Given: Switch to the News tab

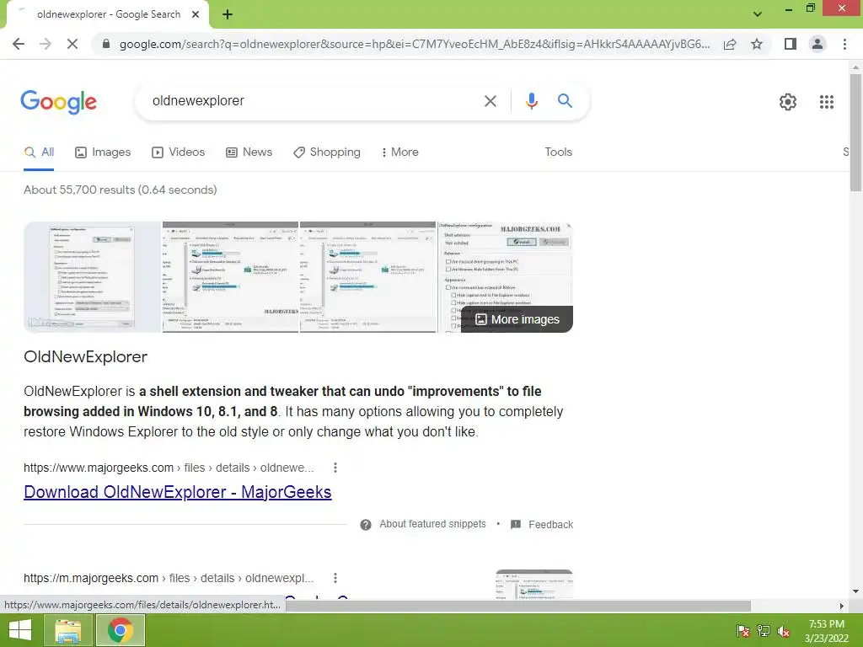Looking at the screenshot, I should coord(249,152).
